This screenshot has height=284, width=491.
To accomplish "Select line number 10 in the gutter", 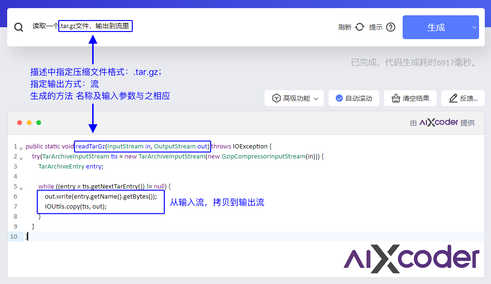I will (x=14, y=236).
